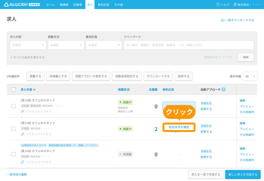The height and width of the screenshot is (181, 264).
Task: Open the help question mark icon
Action: [218, 5]
